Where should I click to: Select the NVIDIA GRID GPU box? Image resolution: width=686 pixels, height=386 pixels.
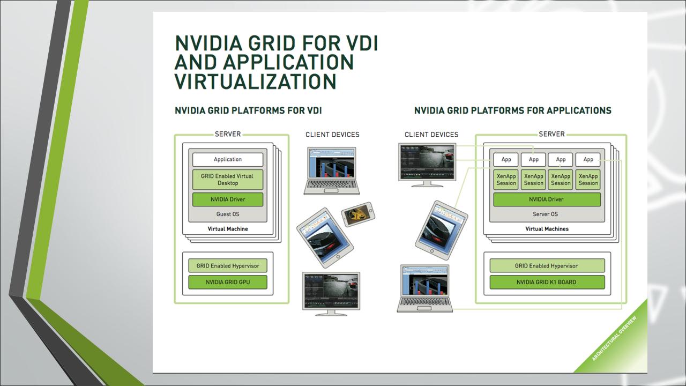(x=228, y=282)
